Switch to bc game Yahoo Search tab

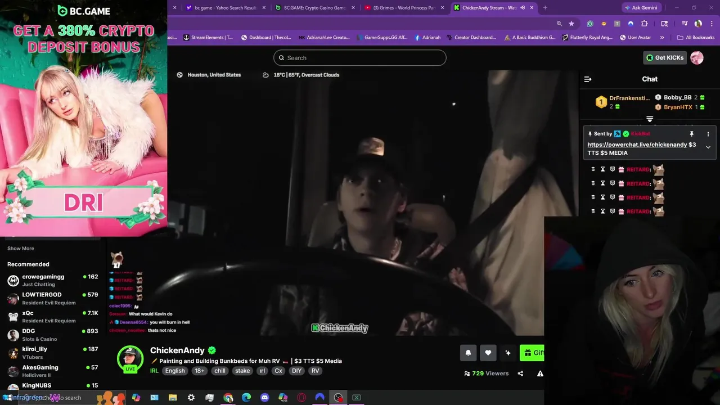coord(225,8)
